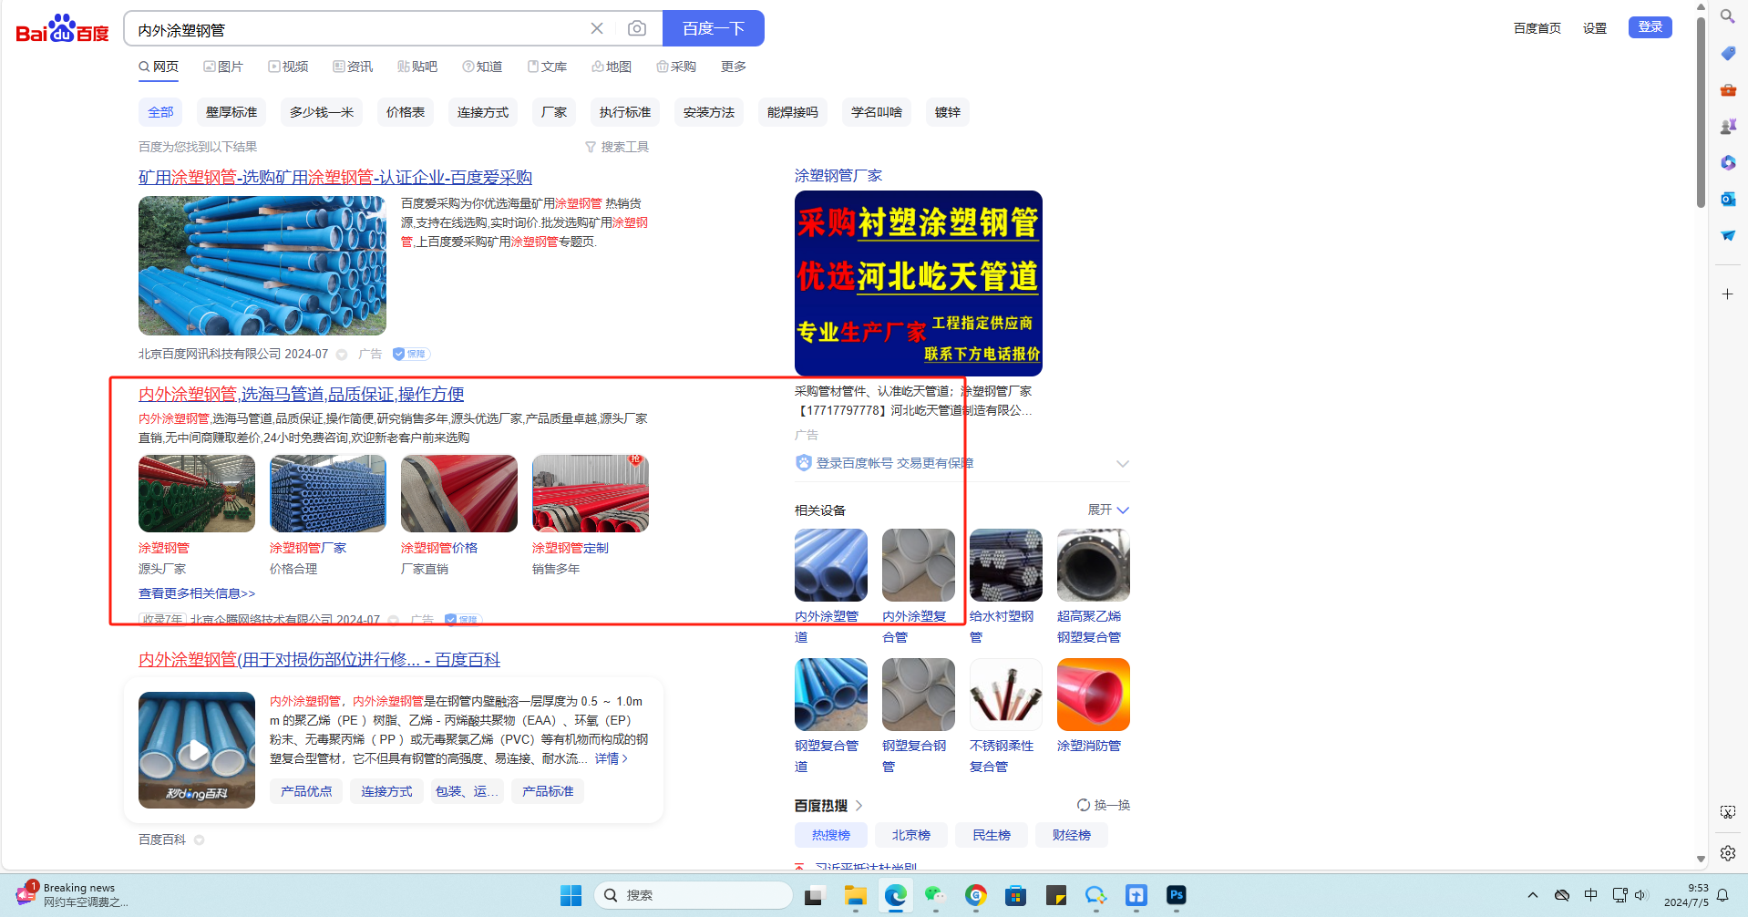
Task: Select the 北京榜 hot search tab
Action: 911,835
